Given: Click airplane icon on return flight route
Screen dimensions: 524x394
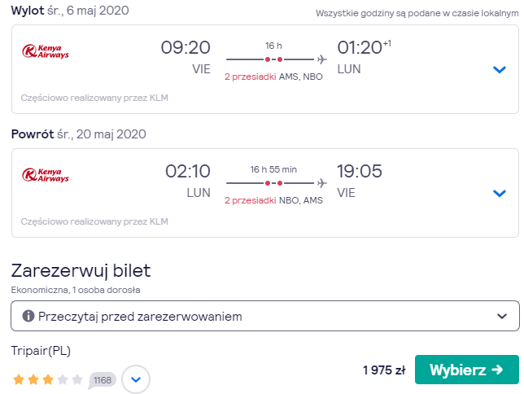Looking at the screenshot, I should (322, 183).
